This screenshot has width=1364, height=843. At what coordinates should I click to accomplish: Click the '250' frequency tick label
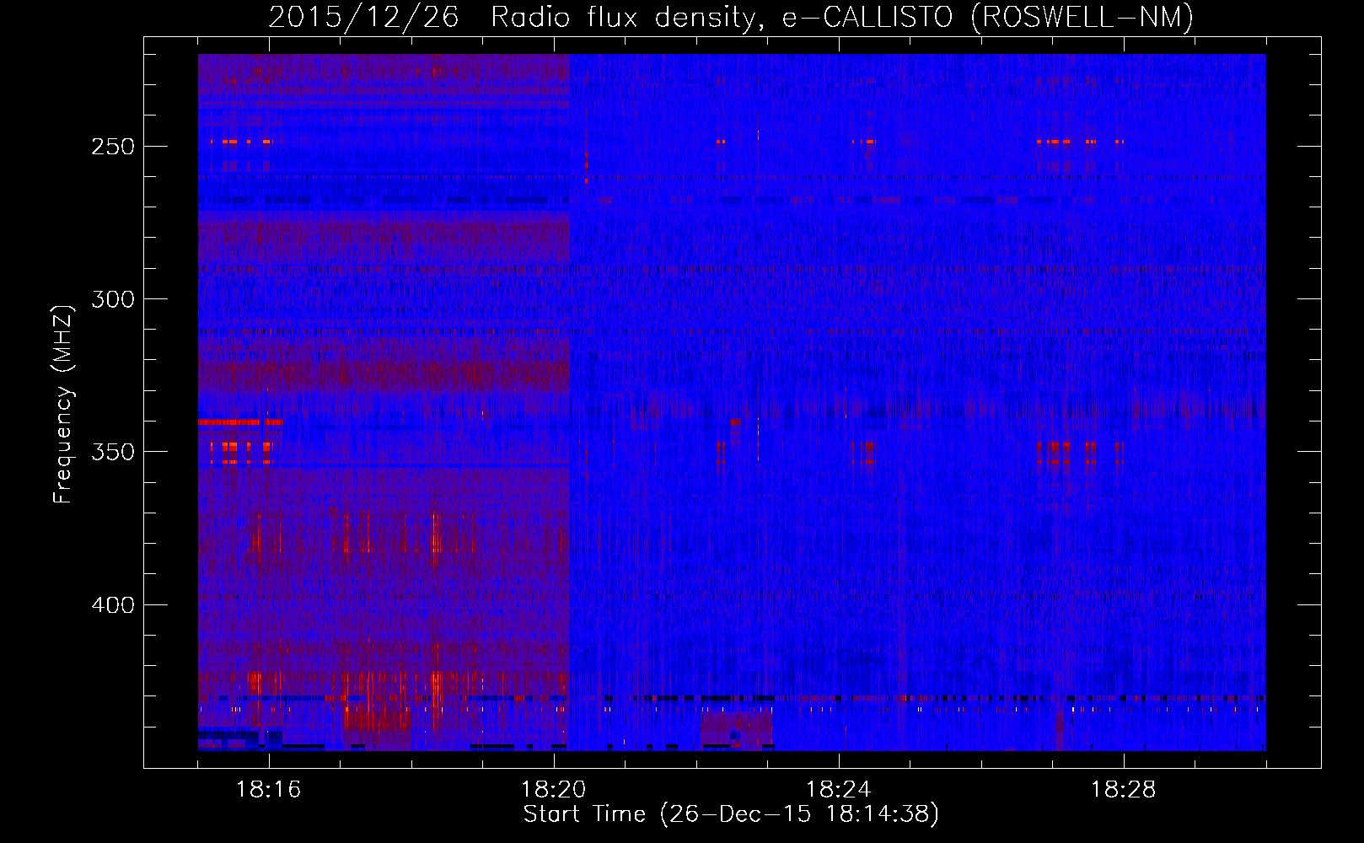click(112, 147)
